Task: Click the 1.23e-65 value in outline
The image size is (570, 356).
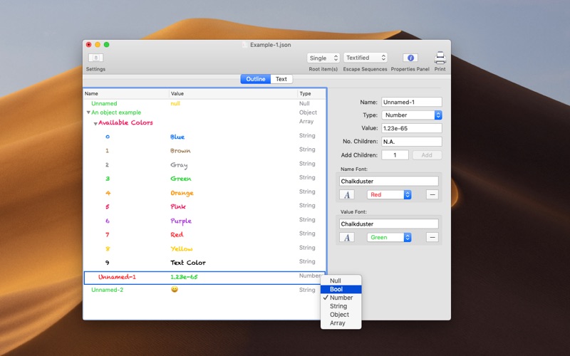Action: [x=184, y=277]
